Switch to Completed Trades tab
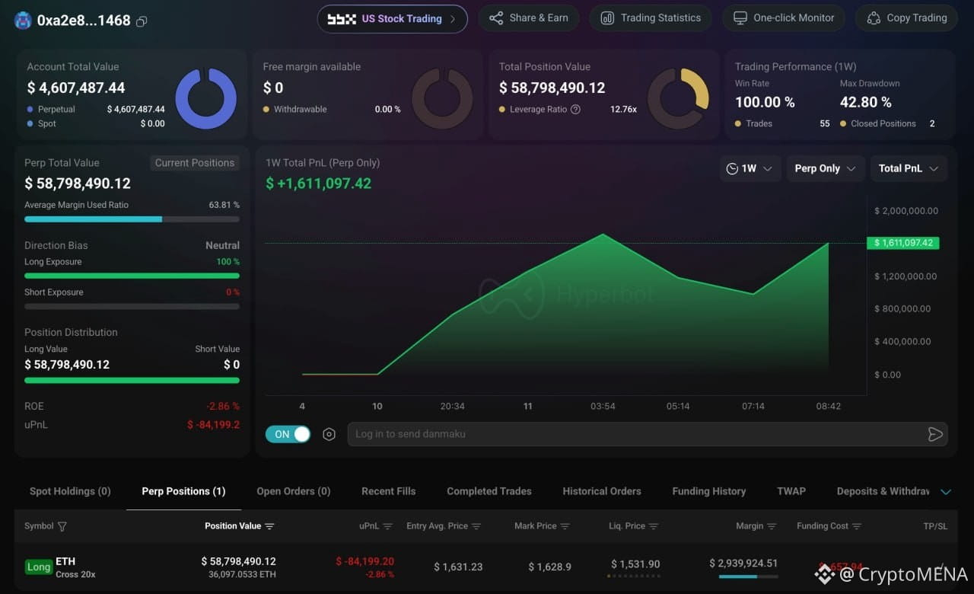The height and width of the screenshot is (594, 974). 489,491
